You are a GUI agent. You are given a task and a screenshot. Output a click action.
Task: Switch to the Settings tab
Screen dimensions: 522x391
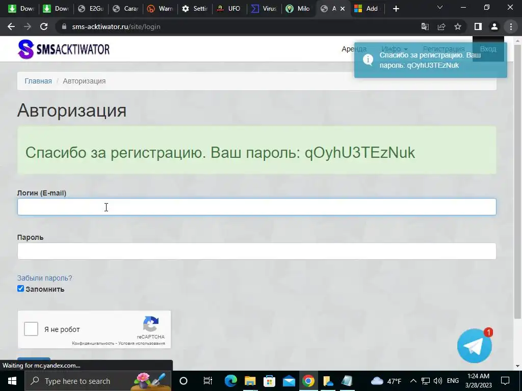click(195, 9)
